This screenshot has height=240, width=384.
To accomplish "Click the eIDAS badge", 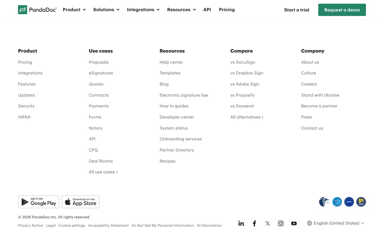I will 361,202.
